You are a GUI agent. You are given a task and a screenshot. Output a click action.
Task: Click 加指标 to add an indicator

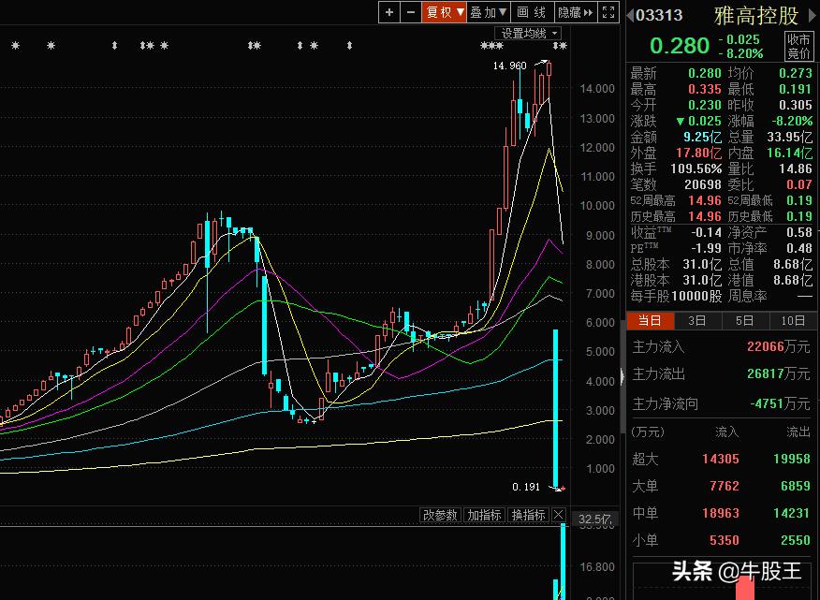pos(484,515)
